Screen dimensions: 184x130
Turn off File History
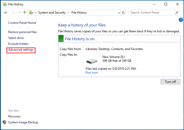(x=170, y=82)
